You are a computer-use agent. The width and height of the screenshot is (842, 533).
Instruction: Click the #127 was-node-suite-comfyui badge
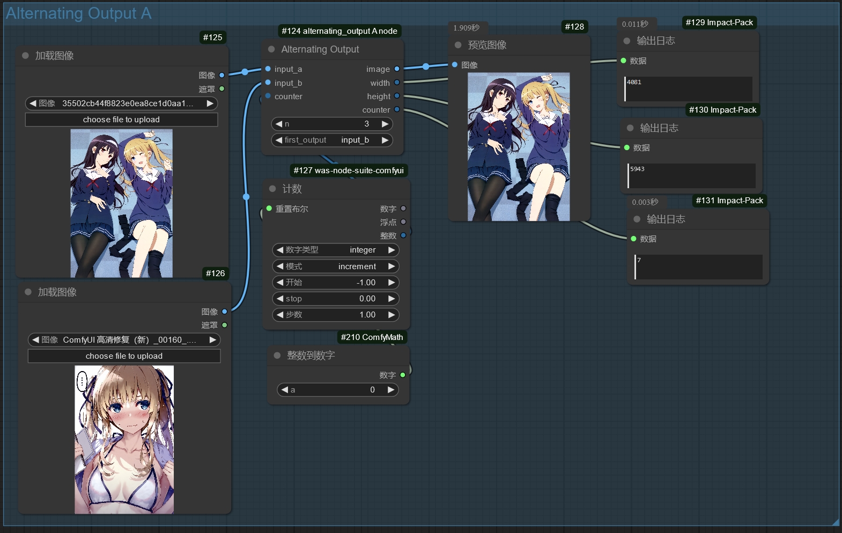pyautogui.click(x=349, y=171)
